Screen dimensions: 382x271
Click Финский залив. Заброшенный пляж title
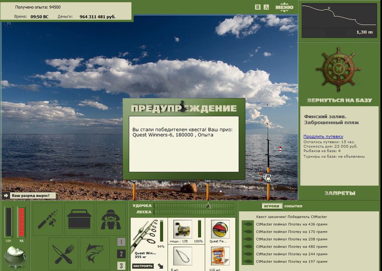click(x=331, y=119)
